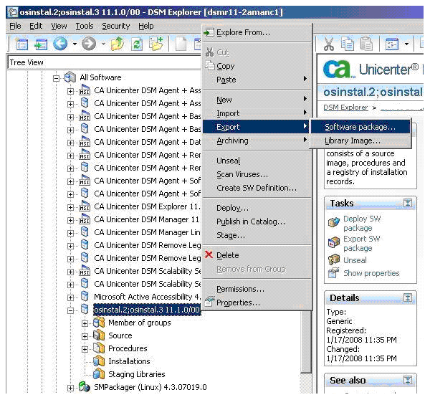Click the Cut scissors toolbar icon

coord(330,44)
